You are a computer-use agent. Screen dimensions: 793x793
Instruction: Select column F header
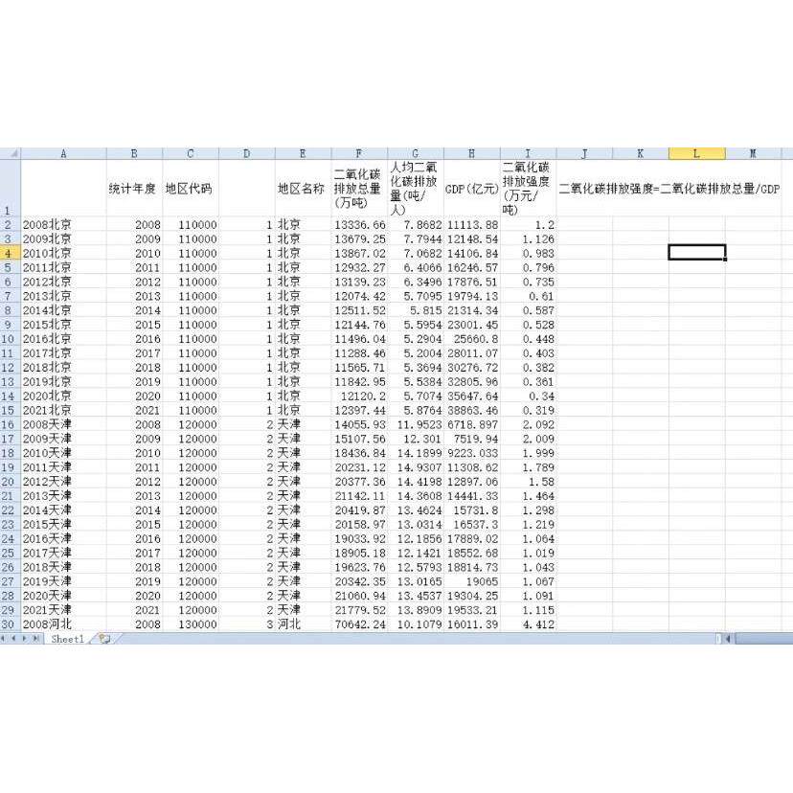[x=358, y=152]
